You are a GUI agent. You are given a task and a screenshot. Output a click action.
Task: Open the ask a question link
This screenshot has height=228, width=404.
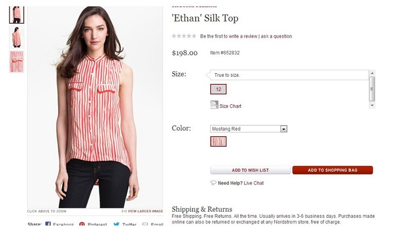point(276,36)
